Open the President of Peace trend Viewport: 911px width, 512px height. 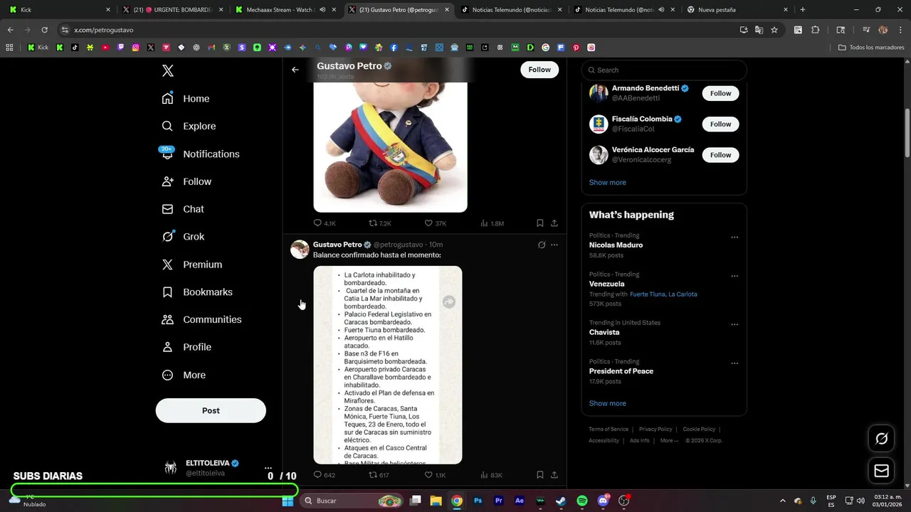[x=621, y=371]
